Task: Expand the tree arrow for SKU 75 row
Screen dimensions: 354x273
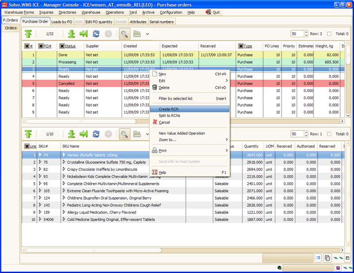Action: pyautogui.click(x=40, y=162)
